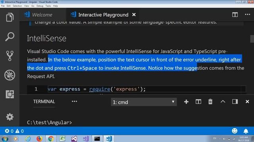Viewport: 254px width, 142px height.
Task: Open the Extensions view
Action: tap(10, 94)
